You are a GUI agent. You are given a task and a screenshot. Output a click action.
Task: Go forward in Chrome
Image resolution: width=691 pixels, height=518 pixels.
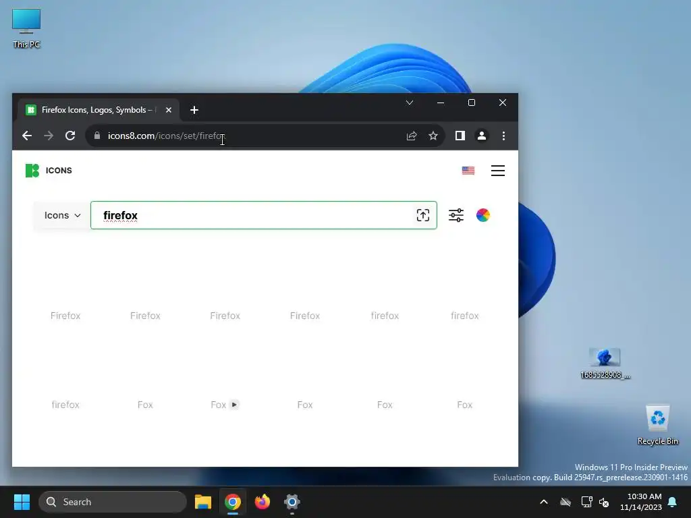(x=49, y=136)
